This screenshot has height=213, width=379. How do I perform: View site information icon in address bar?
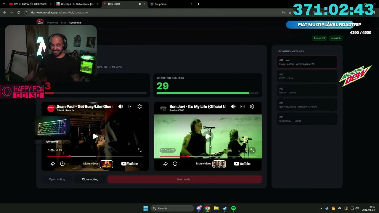click(x=27, y=12)
